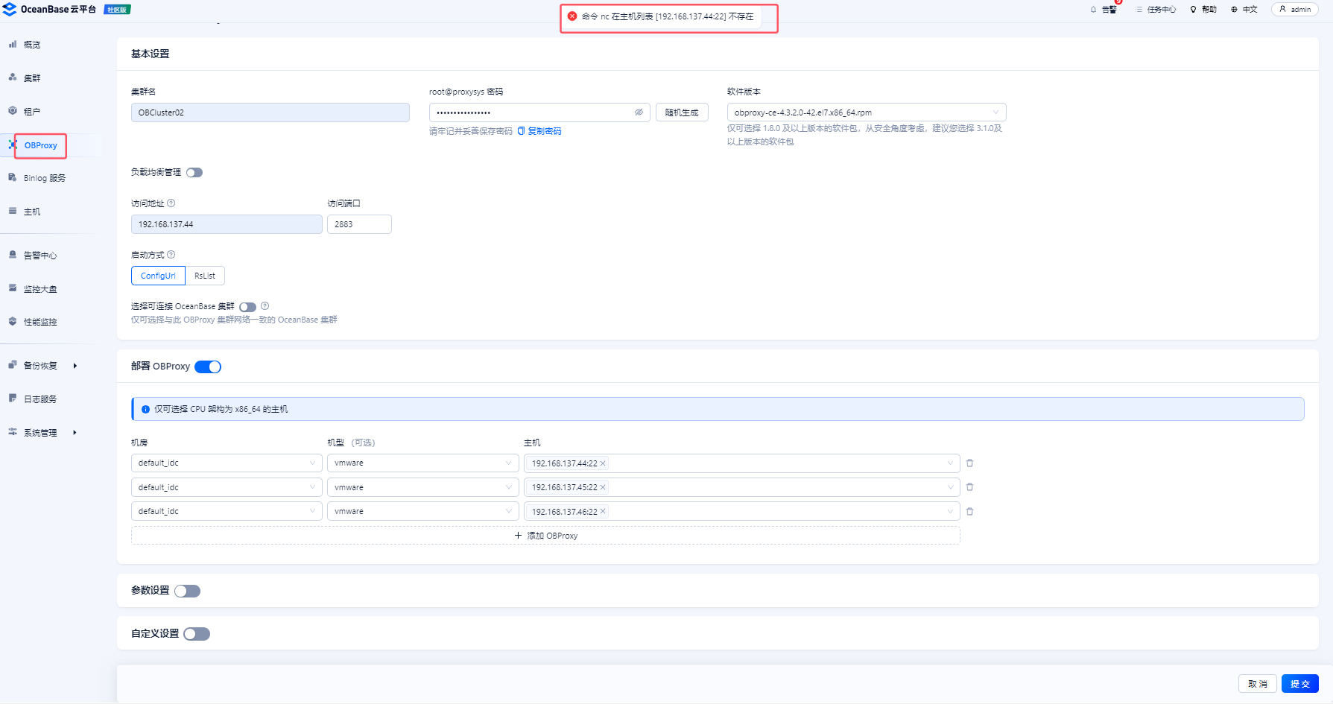Disable the deploy OBProxy switch
Viewport: 1333px width, 704px height.
pyautogui.click(x=208, y=367)
